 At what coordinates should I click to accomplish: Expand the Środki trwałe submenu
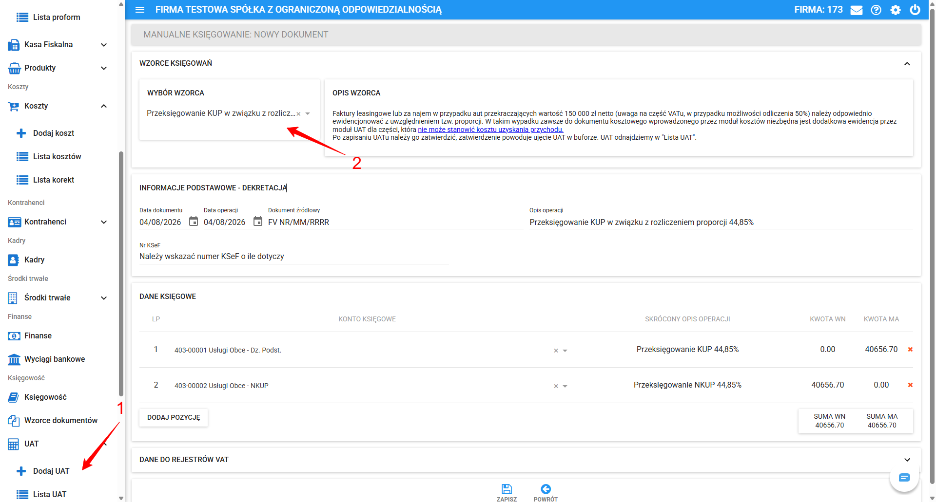[x=104, y=298]
